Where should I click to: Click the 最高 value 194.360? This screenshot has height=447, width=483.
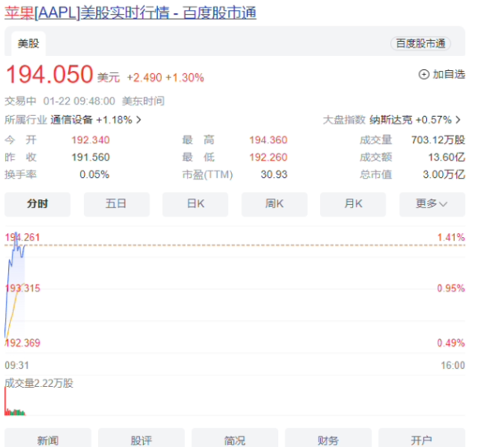click(268, 140)
